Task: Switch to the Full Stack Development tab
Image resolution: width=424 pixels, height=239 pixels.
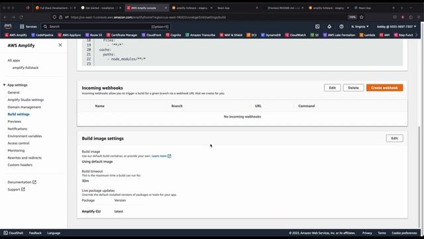Action: pyautogui.click(x=56, y=8)
